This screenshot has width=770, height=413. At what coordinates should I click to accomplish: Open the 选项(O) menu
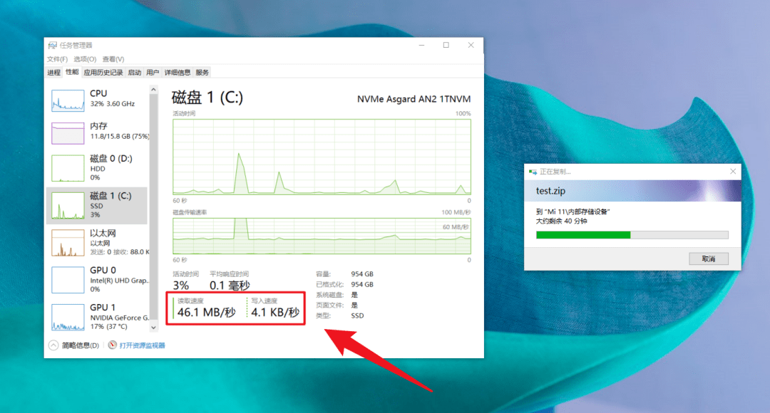pyautogui.click(x=85, y=58)
